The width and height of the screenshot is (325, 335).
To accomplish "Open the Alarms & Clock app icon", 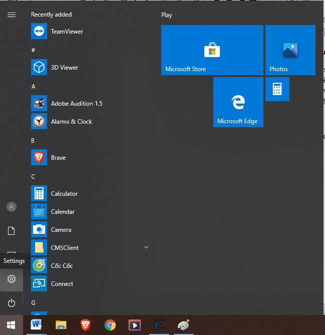I will [39, 121].
